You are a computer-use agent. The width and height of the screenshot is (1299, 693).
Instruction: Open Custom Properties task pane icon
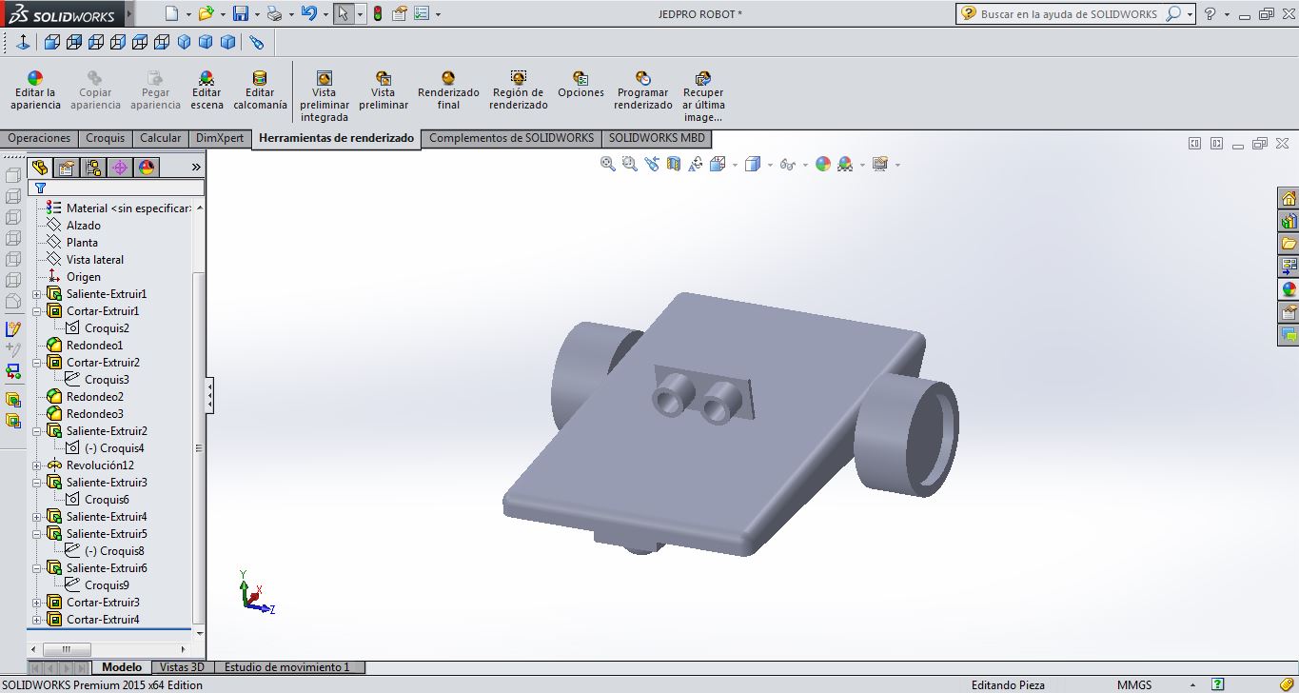[1289, 312]
